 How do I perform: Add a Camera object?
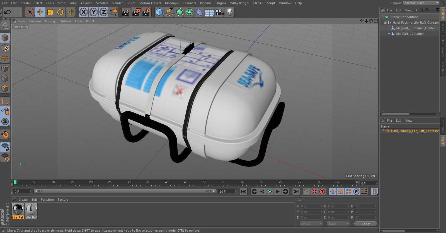[220, 12]
